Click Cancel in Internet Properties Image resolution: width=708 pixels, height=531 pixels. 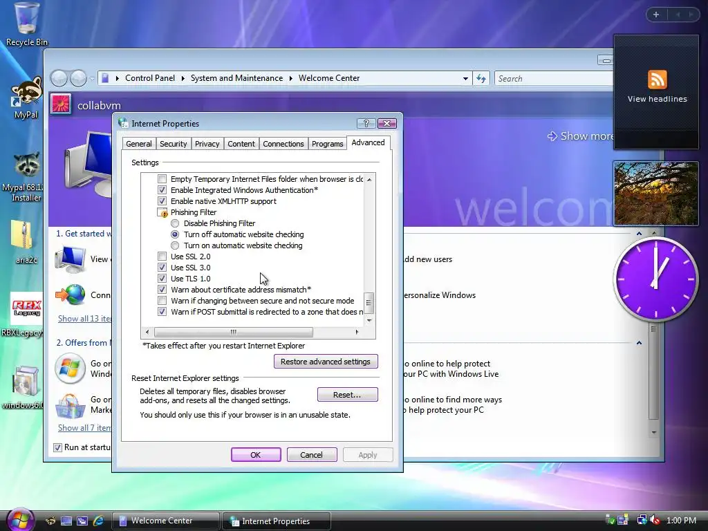pyautogui.click(x=312, y=455)
